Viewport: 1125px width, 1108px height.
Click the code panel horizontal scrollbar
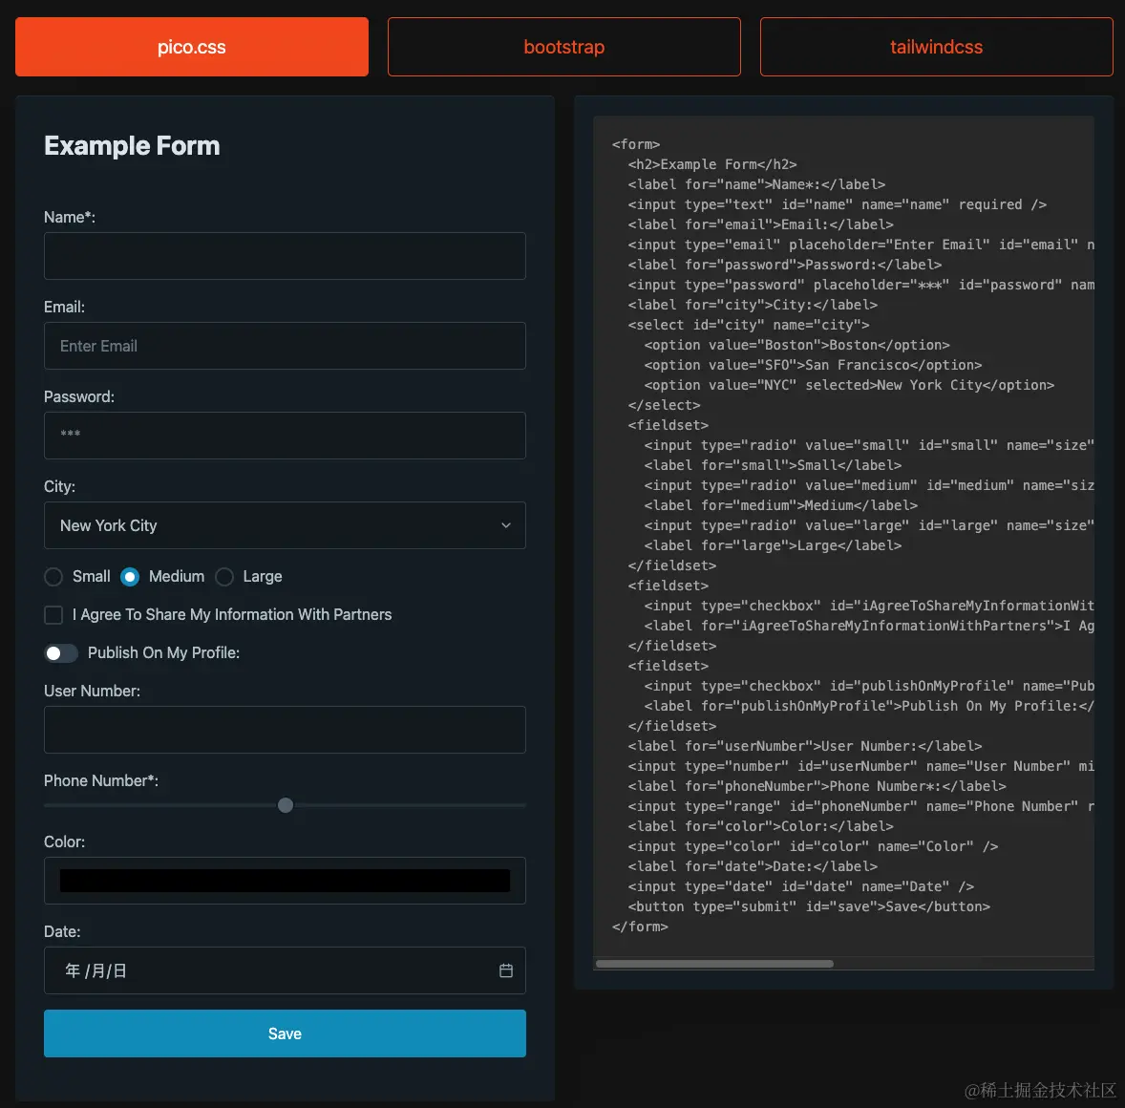(714, 964)
